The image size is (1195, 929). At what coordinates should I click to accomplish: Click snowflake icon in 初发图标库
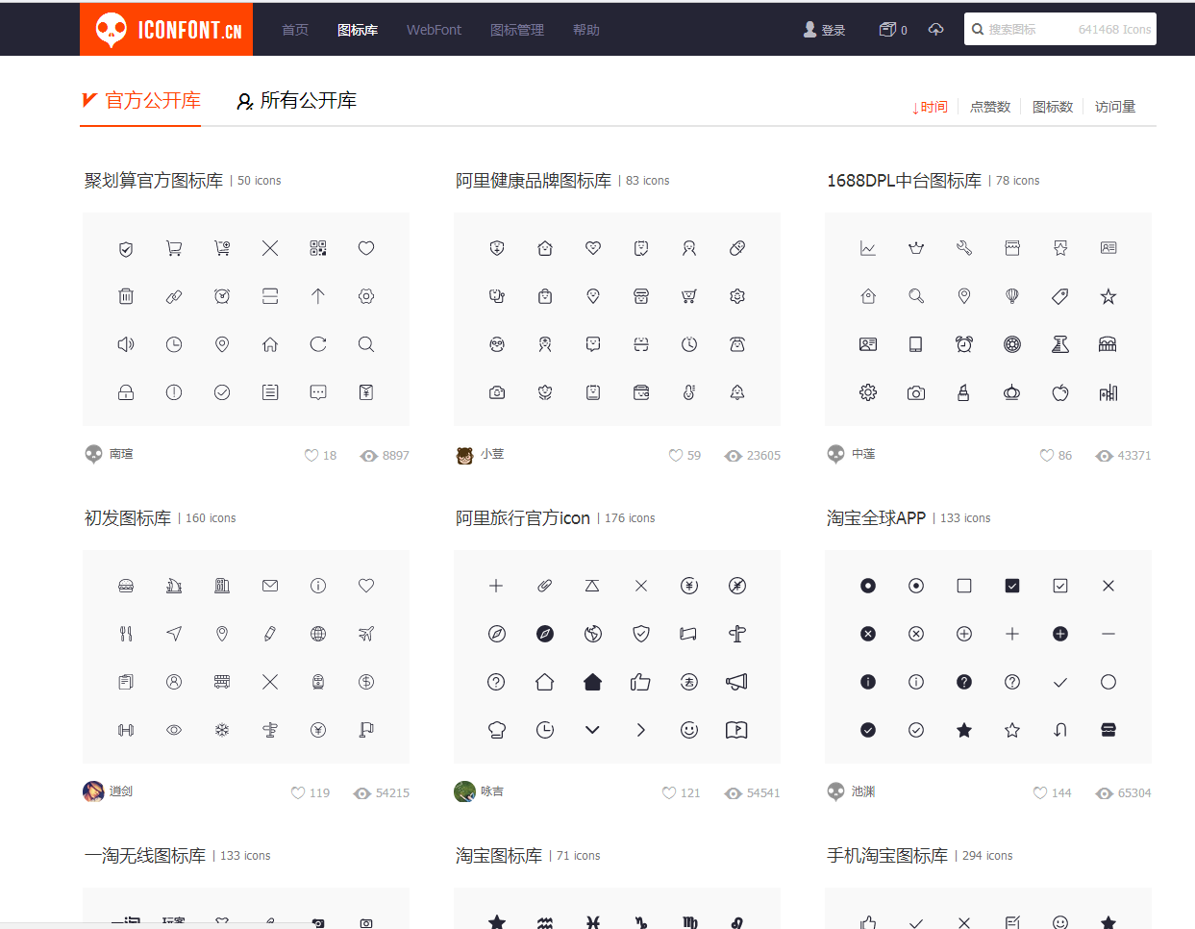pos(222,730)
